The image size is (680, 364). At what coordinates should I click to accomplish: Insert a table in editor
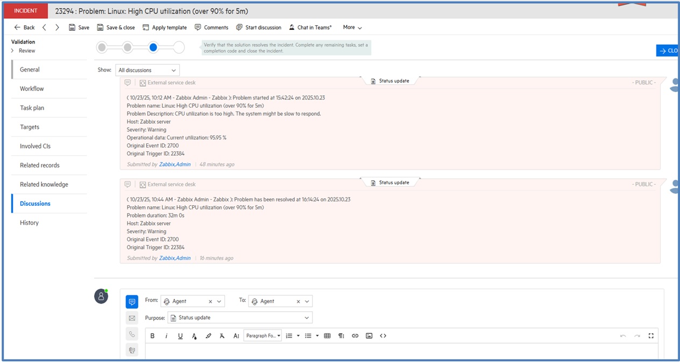pos(327,335)
